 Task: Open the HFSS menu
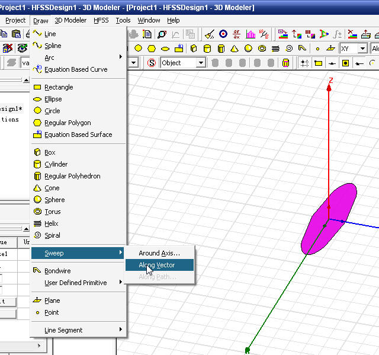[101, 20]
